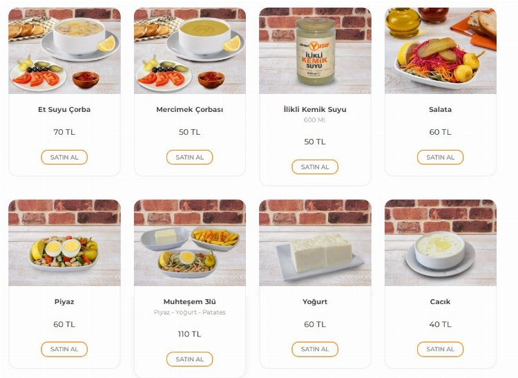Click SATIN AL button for Salata
518x378 pixels.
click(x=440, y=158)
